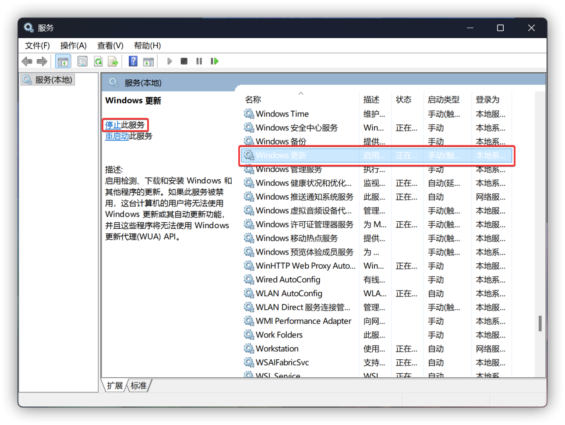The width and height of the screenshot is (565, 425).
Task: Click the Forward arrow toolbar icon
Action: pos(42,61)
